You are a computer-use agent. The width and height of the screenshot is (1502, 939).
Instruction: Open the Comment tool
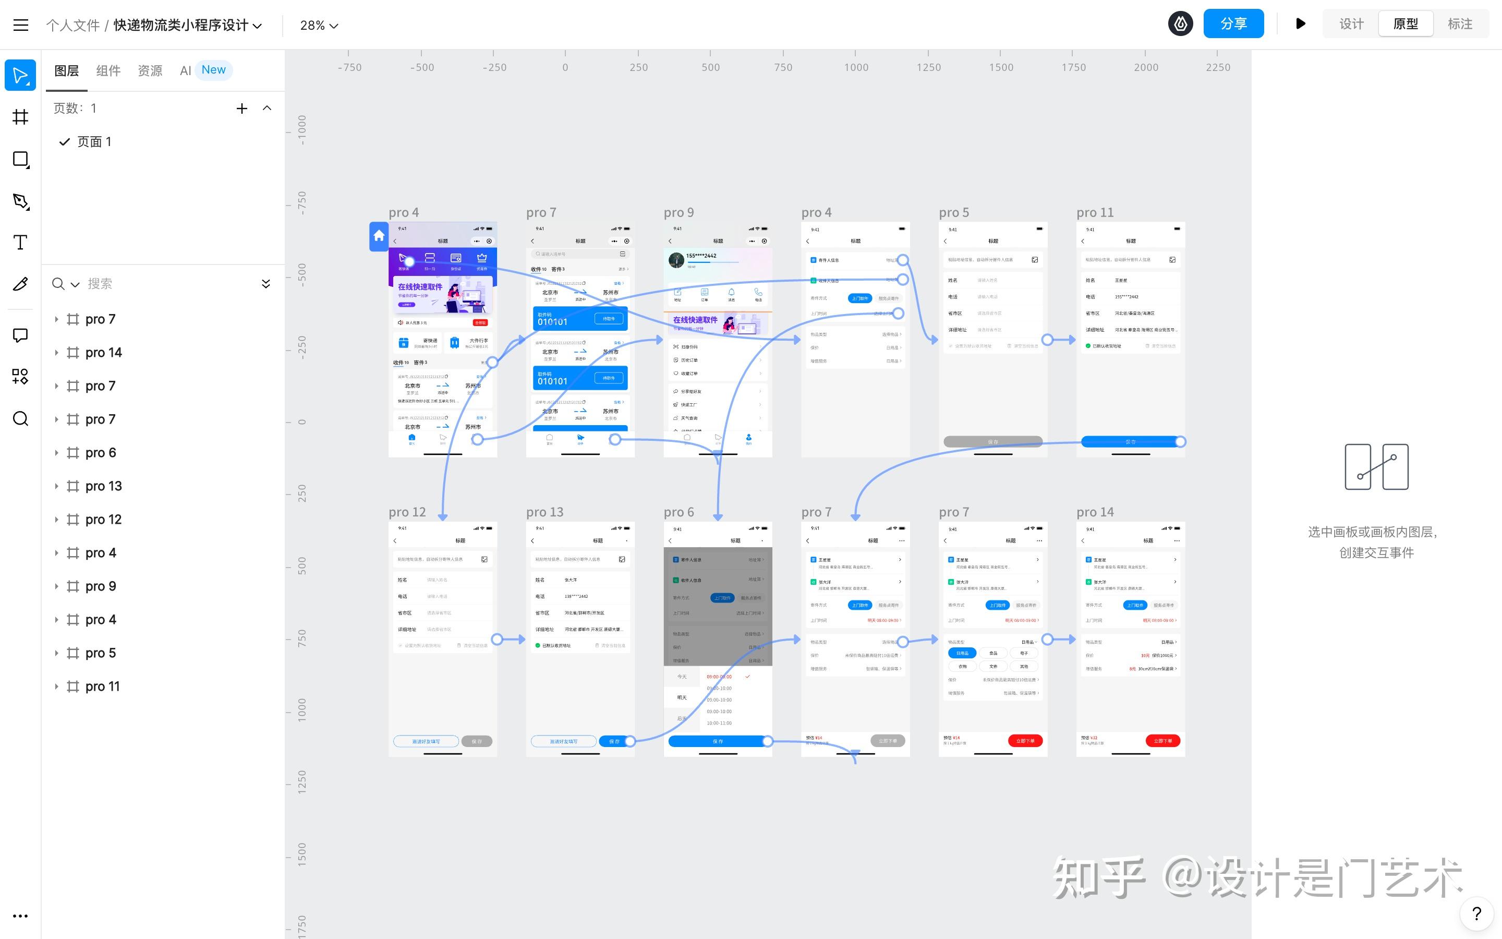click(20, 335)
